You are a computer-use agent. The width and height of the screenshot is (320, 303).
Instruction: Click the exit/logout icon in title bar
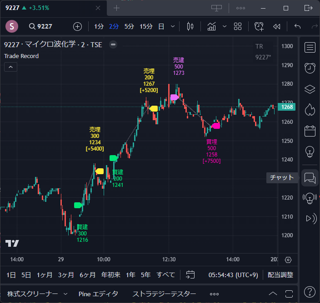(x=308, y=8)
